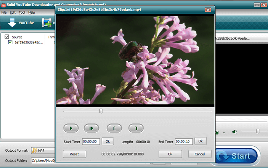Toggle the Source select-all checkbox
This screenshot has height=168, width=268.
(x=7, y=37)
